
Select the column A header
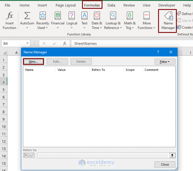click(x=16, y=53)
